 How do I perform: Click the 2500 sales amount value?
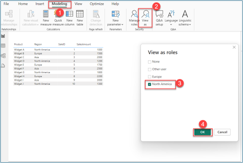pyautogui.click(x=99, y=69)
